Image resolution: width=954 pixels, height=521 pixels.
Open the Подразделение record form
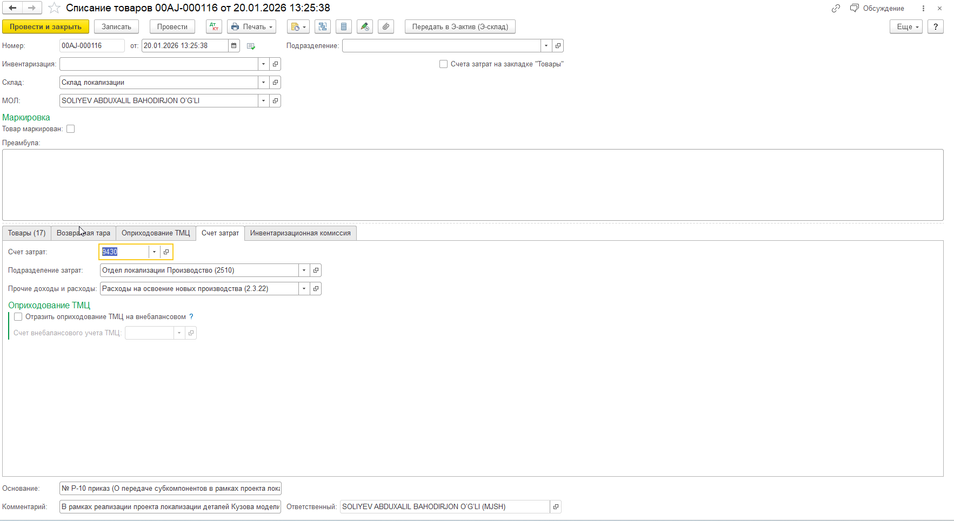(558, 46)
